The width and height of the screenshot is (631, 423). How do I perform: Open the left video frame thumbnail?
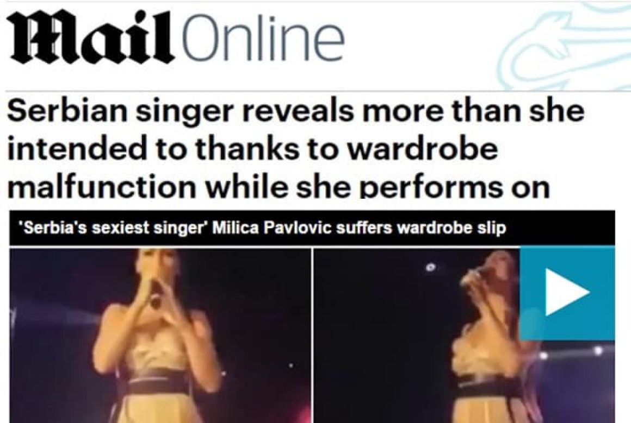pyautogui.click(x=160, y=336)
